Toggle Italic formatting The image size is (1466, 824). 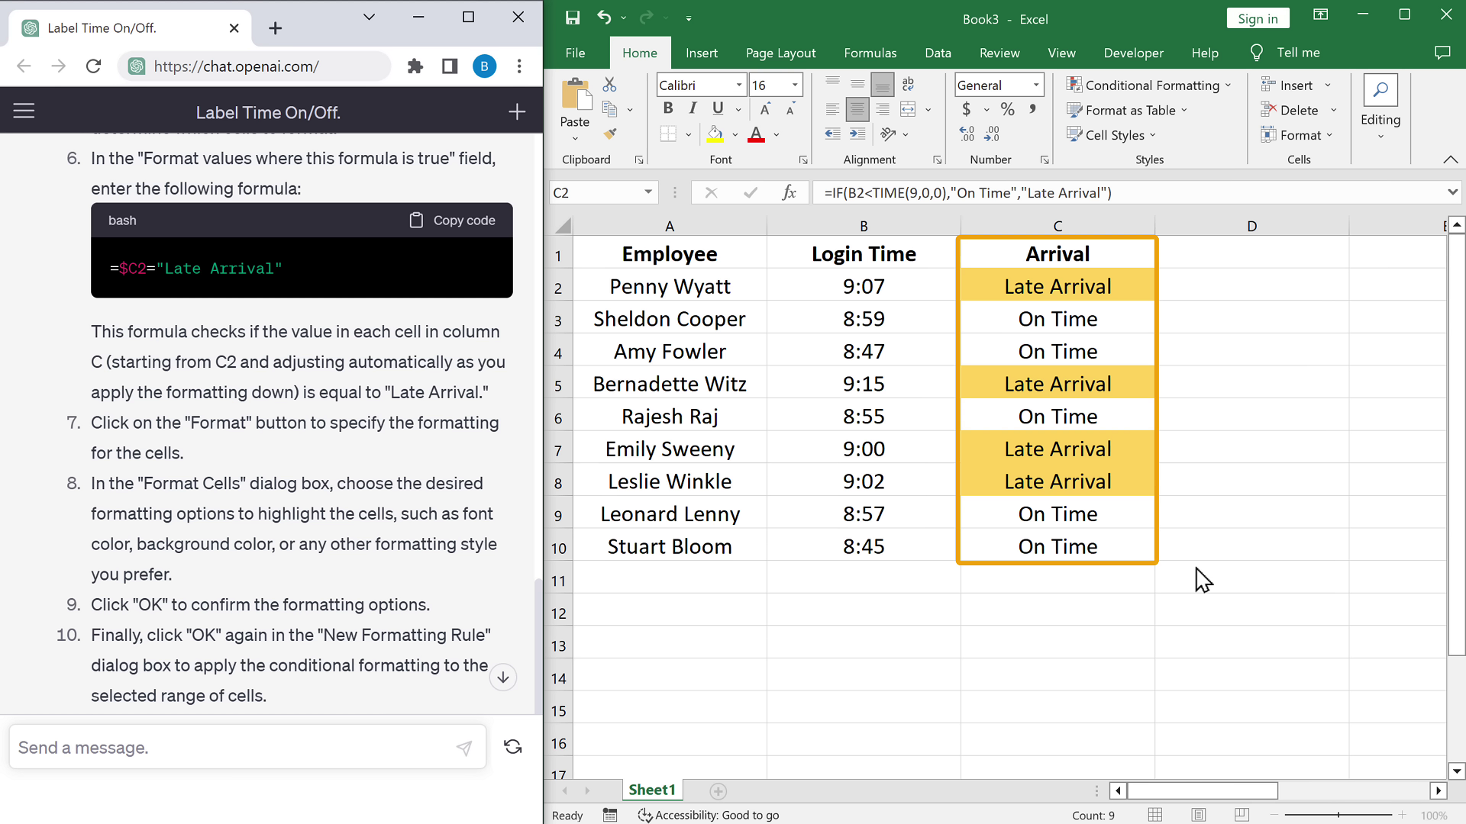point(693,109)
